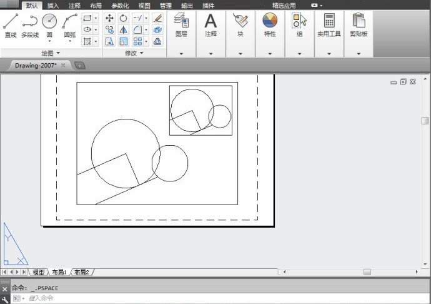This screenshot has width=431, height=304.
Task: Click the new drawing tab button
Action: (x=80, y=65)
